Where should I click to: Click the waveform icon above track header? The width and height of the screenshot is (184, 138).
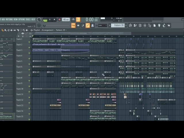[x=23, y=34]
